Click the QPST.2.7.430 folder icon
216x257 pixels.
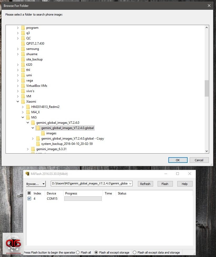(23, 44)
